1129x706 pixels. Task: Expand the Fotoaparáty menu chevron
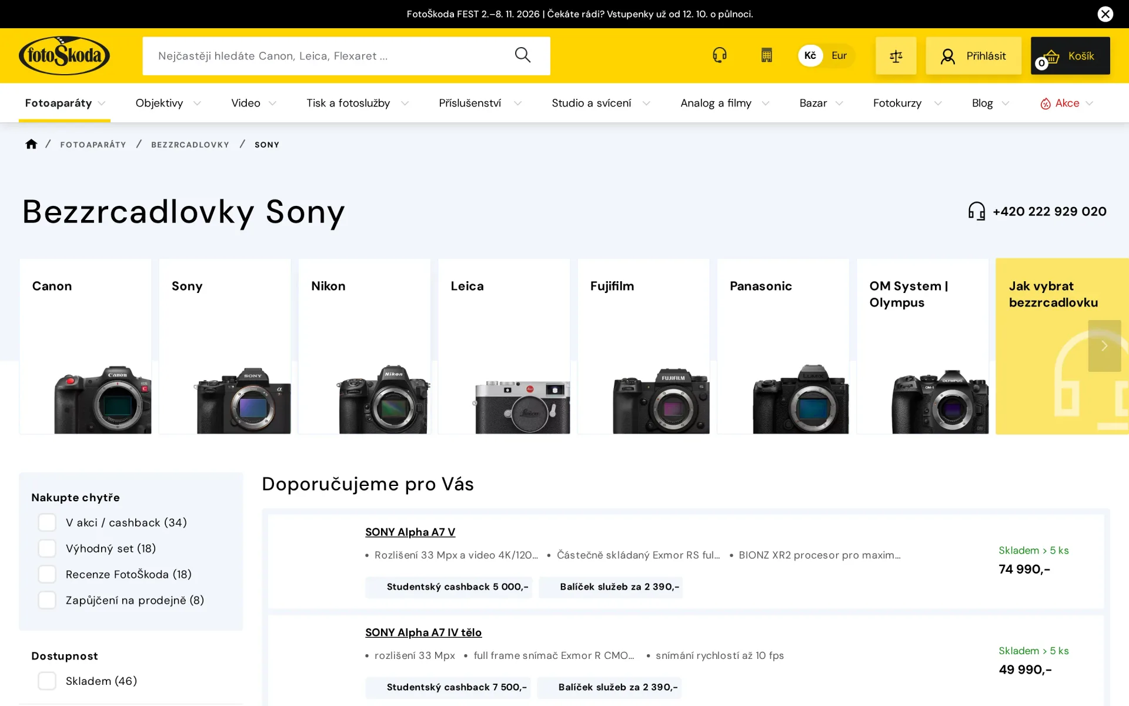tap(102, 104)
